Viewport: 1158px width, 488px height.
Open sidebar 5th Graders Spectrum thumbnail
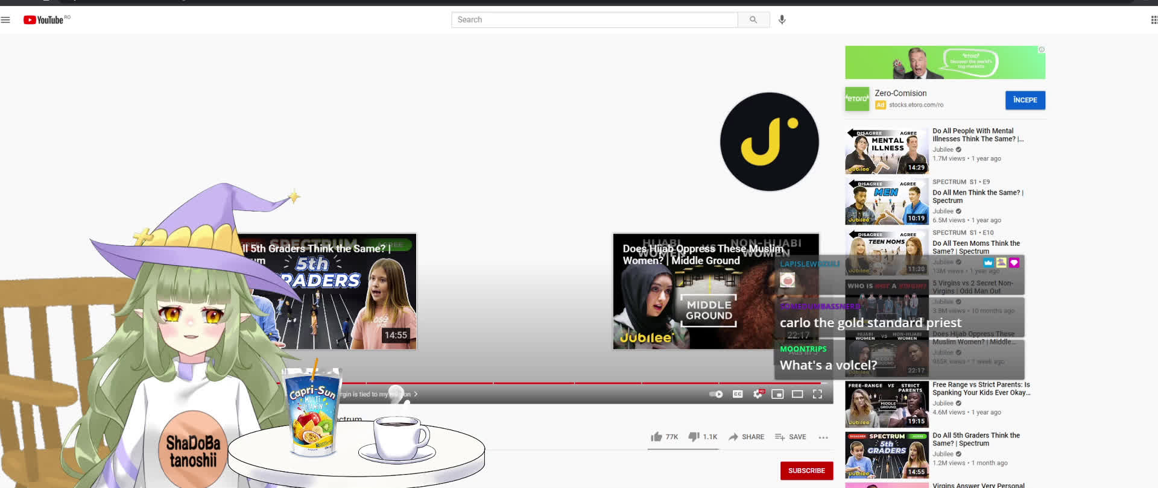coord(887,455)
